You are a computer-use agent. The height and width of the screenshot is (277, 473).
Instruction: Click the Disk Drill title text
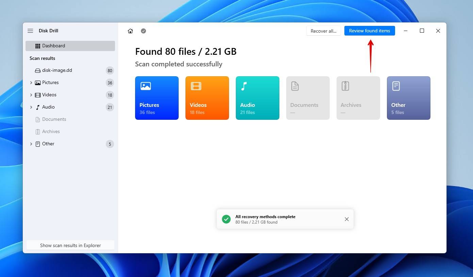tap(48, 31)
